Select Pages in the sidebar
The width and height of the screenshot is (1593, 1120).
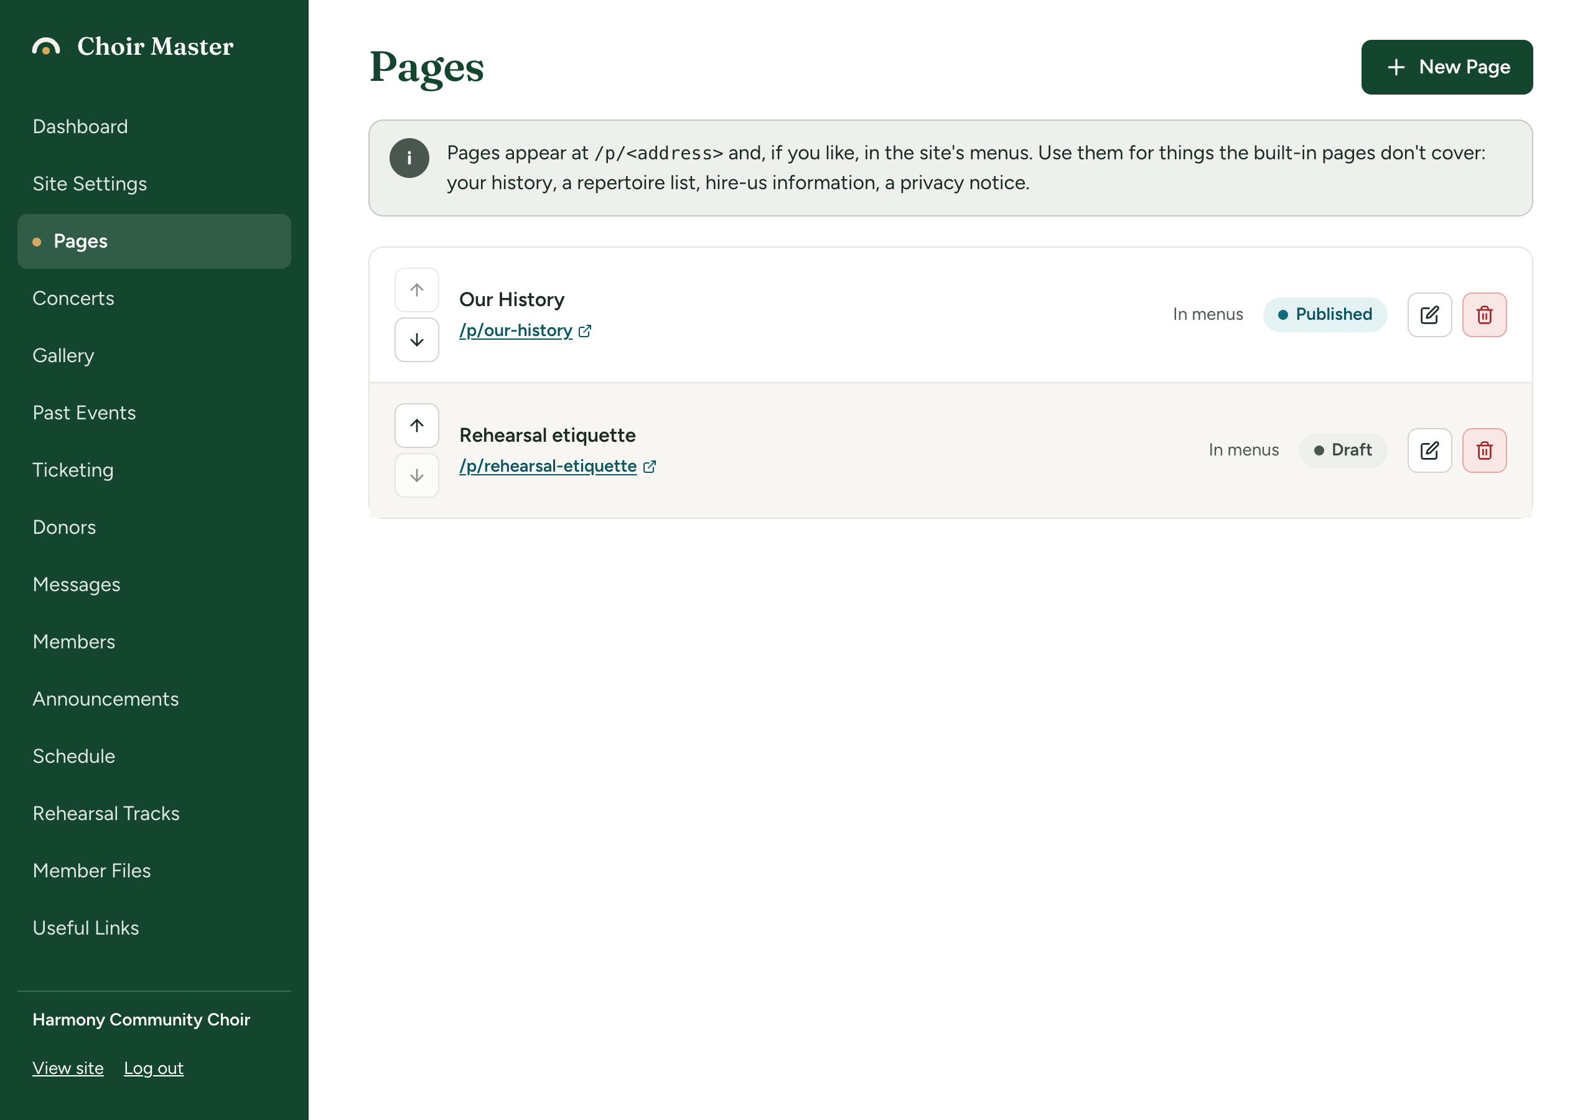154,241
